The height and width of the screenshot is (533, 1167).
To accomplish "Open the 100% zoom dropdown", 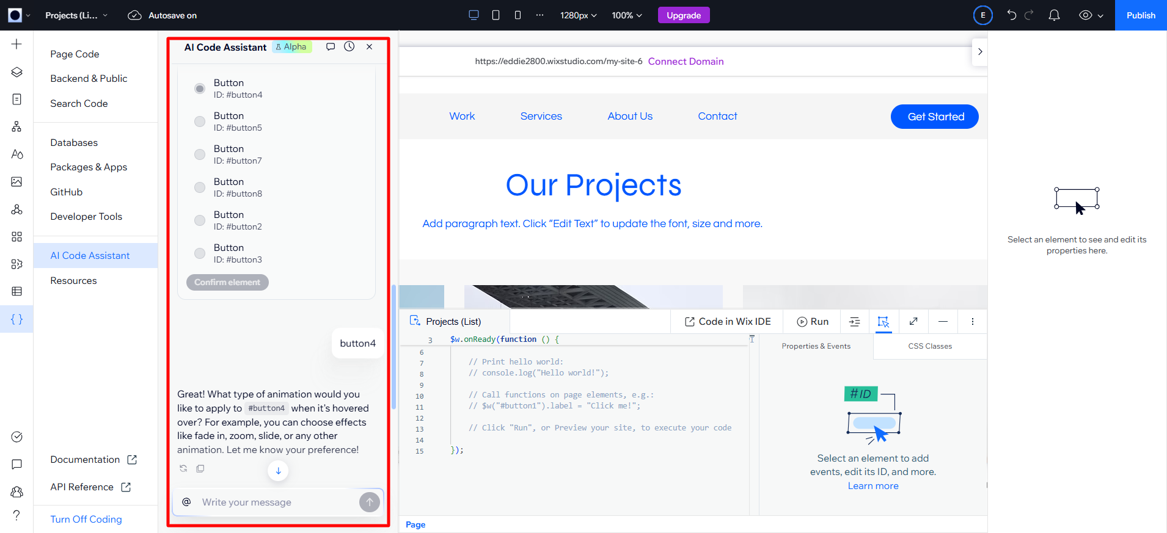I will point(627,15).
